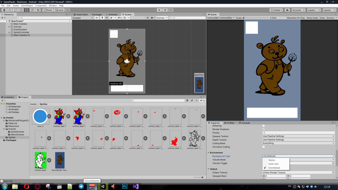Select the combined Transform tool

click(32, 10)
